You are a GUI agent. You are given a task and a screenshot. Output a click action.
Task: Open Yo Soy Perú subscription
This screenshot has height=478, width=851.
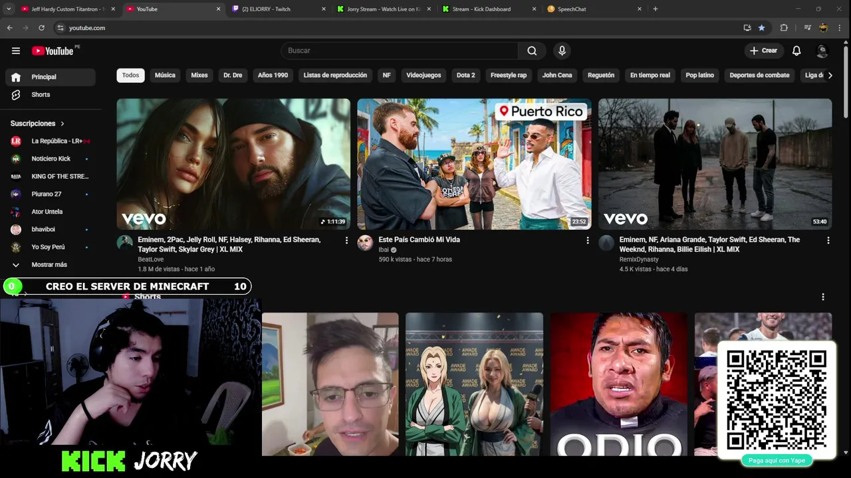[51, 247]
